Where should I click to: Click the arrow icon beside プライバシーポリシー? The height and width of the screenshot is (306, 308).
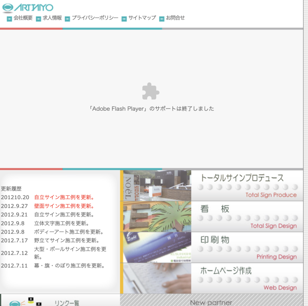click(67, 19)
